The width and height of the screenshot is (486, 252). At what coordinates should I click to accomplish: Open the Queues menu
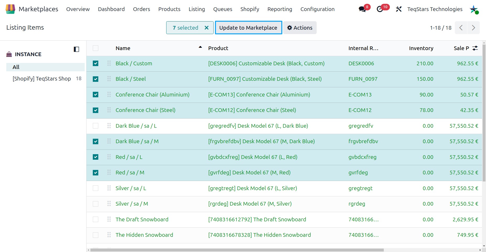[223, 9]
